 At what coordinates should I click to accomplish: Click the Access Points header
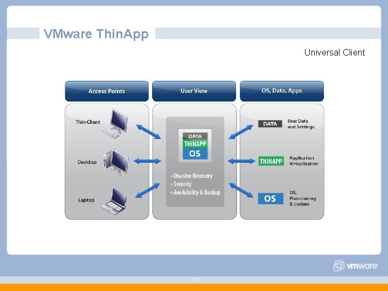click(107, 91)
